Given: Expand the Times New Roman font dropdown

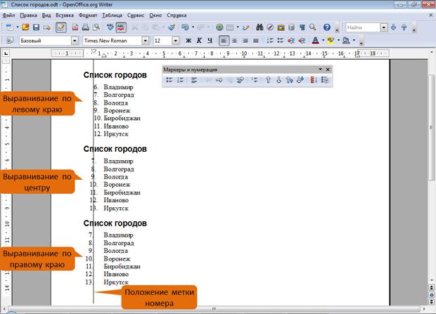Looking at the screenshot, I should tap(145, 41).
